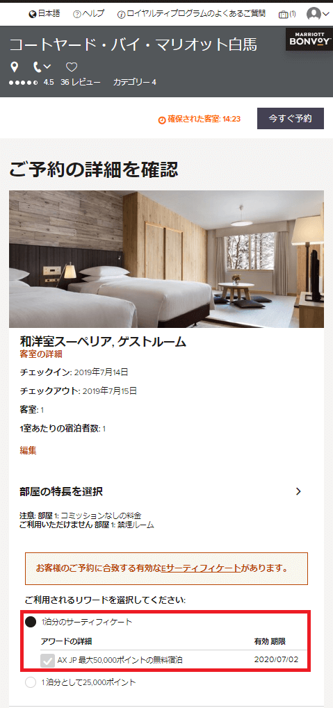The image size is (333, 708).
Task: Click the 編集 link
Action: pos(28,450)
